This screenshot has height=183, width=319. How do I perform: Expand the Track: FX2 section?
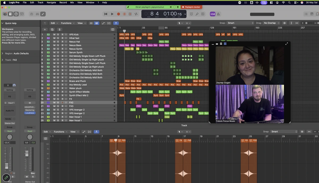tap(2, 60)
